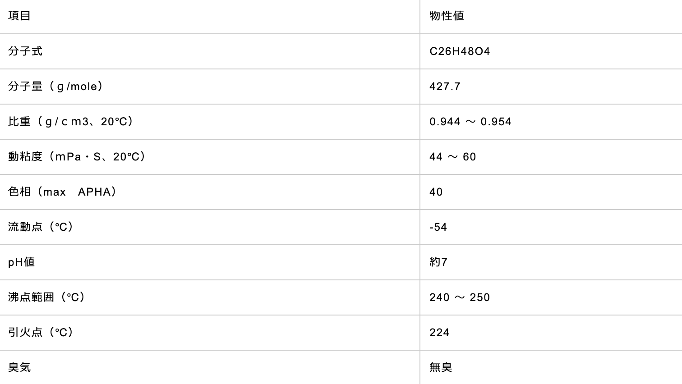Select the 分子式 row label
Screen dimensions: 682x384
tap(25, 51)
